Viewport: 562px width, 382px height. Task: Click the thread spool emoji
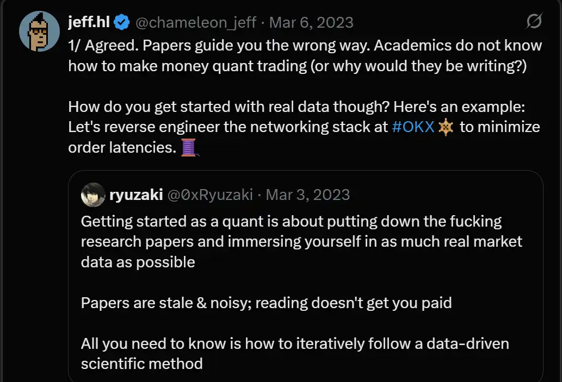click(x=188, y=147)
